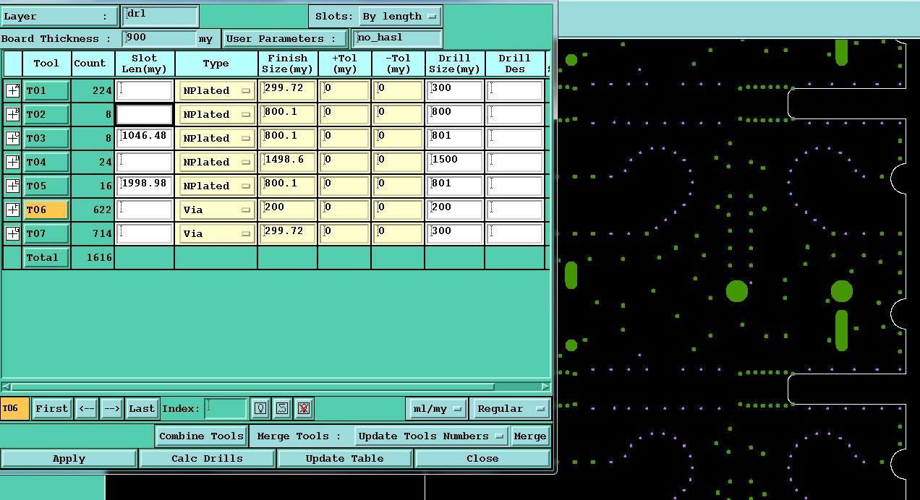Click the drill symbol icon in the T06 row

point(13,210)
